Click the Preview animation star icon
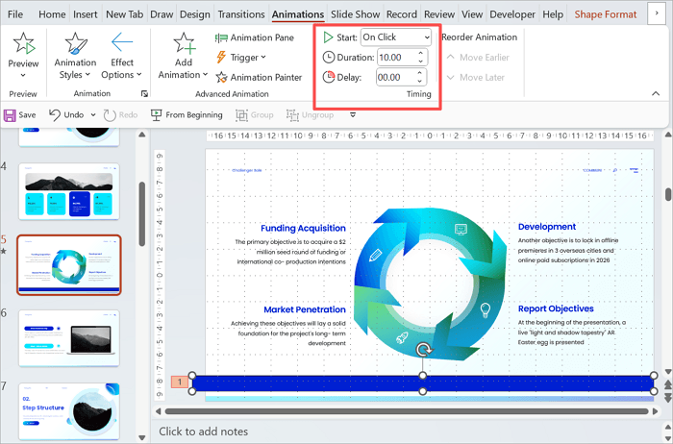The height and width of the screenshot is (444, 673). pos(23,45)
